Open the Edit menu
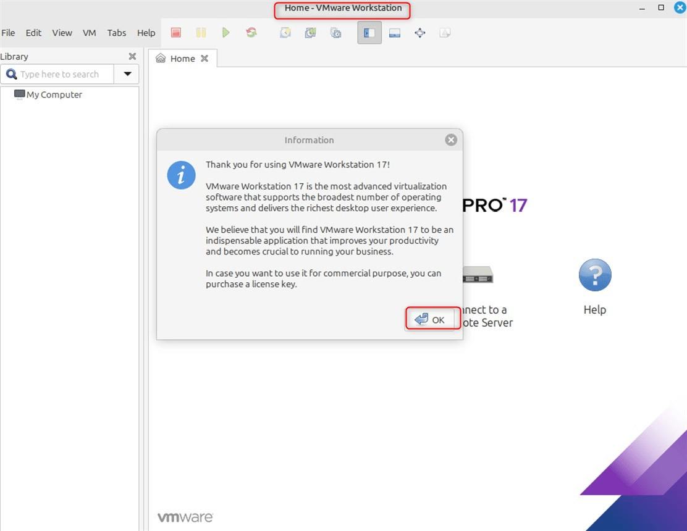Image resolution: width=687 pixels, height=531 pixels. tap(33, 33)
